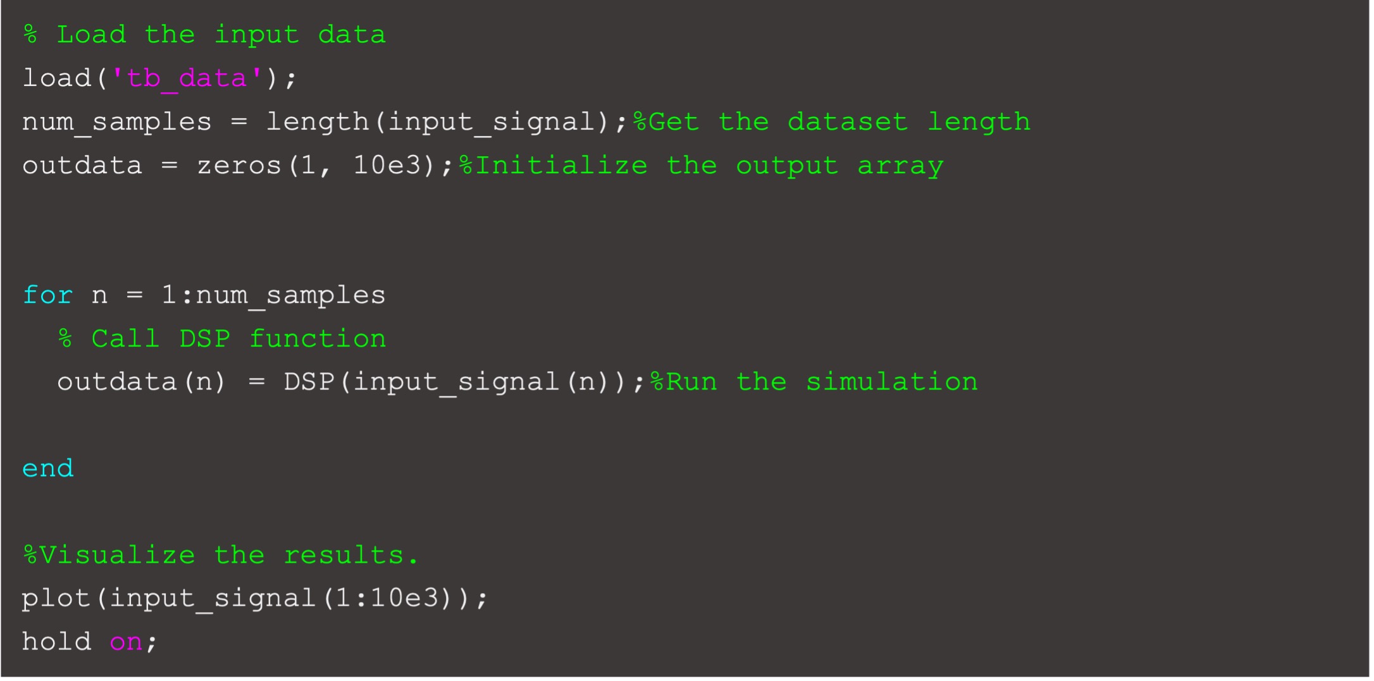Click the outdata variable on the zeros line
1374x681 pixels.
point(82,166)
